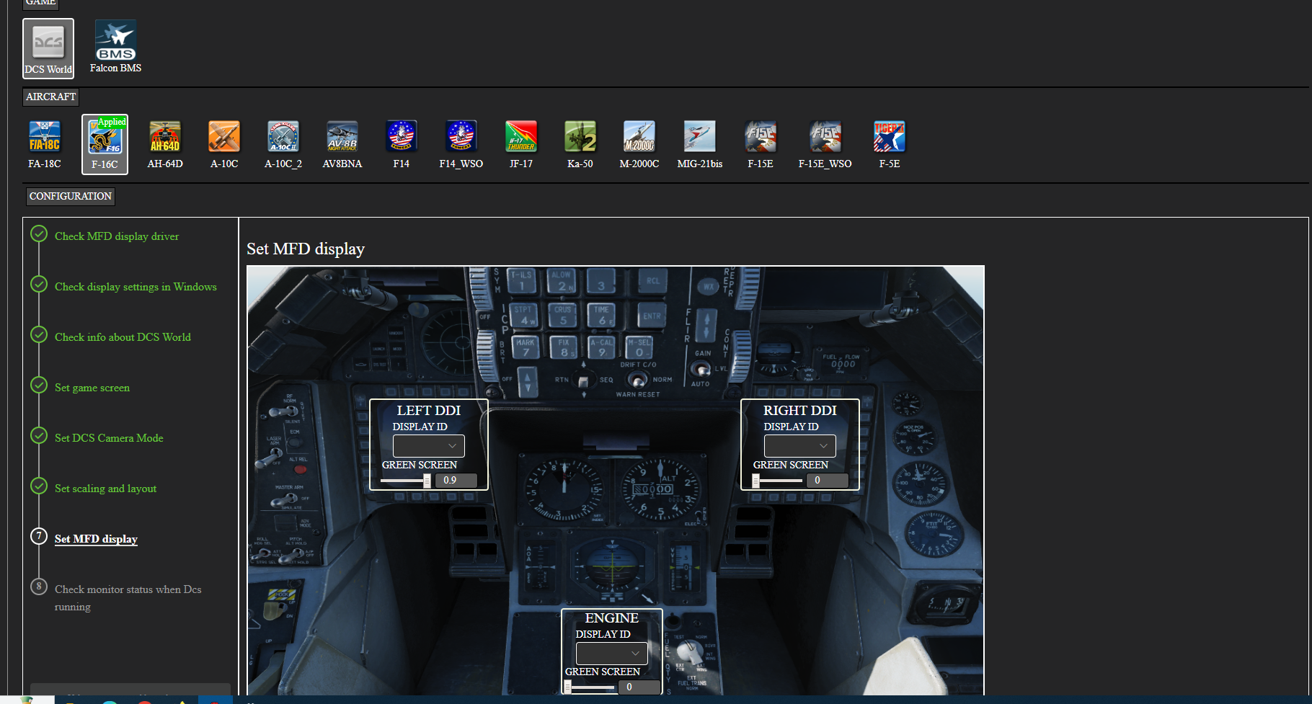Click the Set MFD display heading
The height and width of the screenshot is (704, 1312).
306,249
